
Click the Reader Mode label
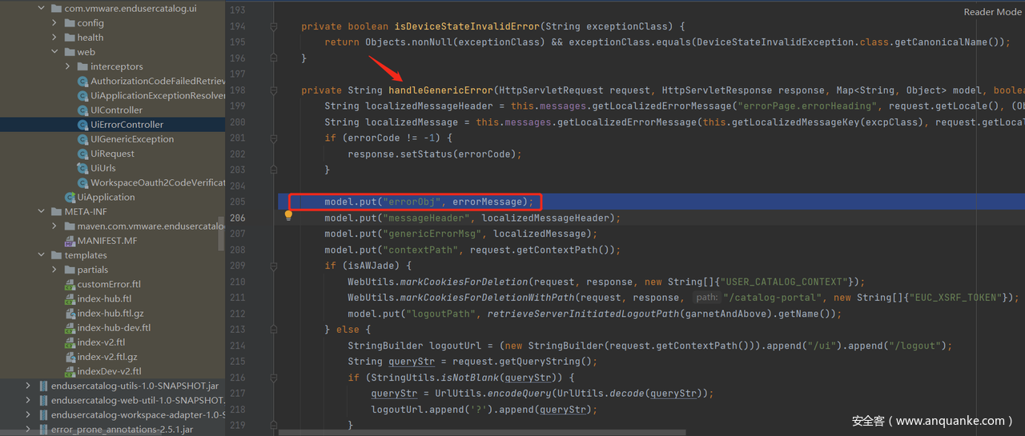point(992,11)
